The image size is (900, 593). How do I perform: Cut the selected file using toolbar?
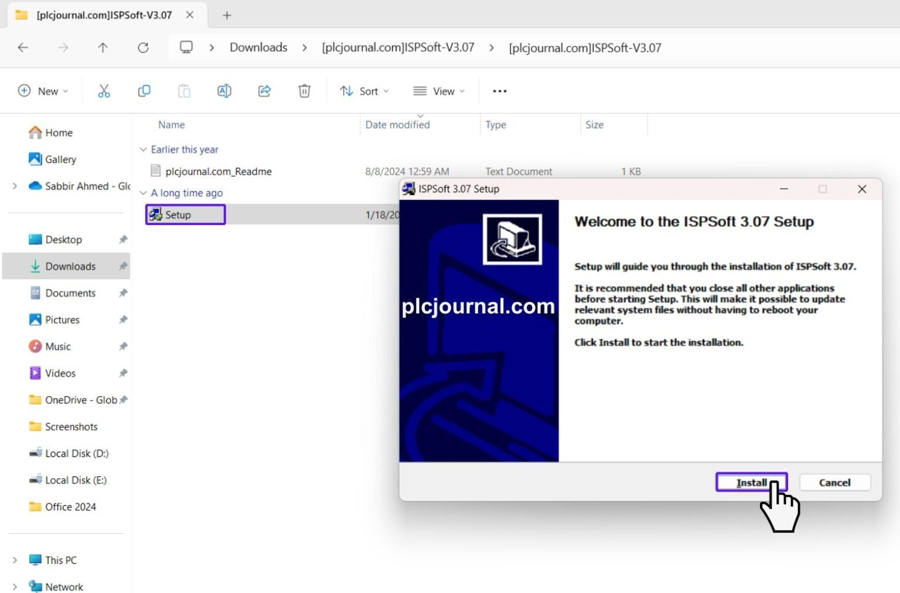point(104,91)
